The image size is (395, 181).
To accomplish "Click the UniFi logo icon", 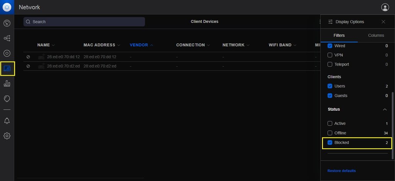I will click(x=7, y=7).
